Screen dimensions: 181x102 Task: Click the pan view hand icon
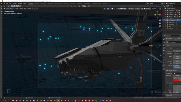(x=160, y=23)
